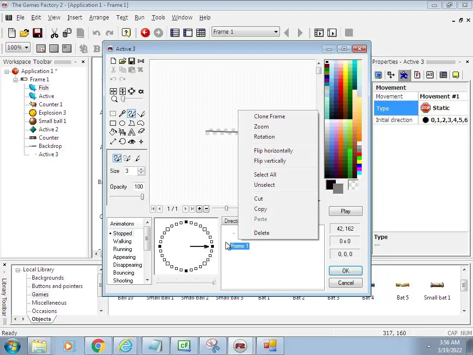Click the clear image icon in editor
The width and height of the screenshot is (473, 355).
pos(113,61)
